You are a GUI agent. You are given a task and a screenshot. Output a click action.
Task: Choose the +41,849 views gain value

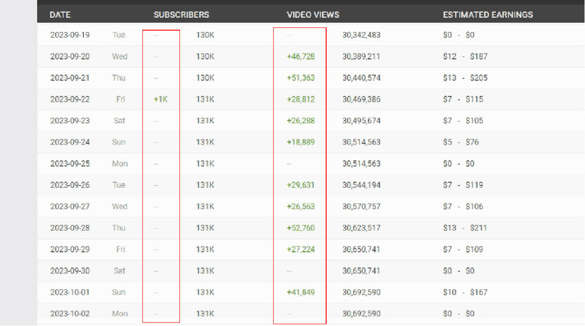coord(300,292)
